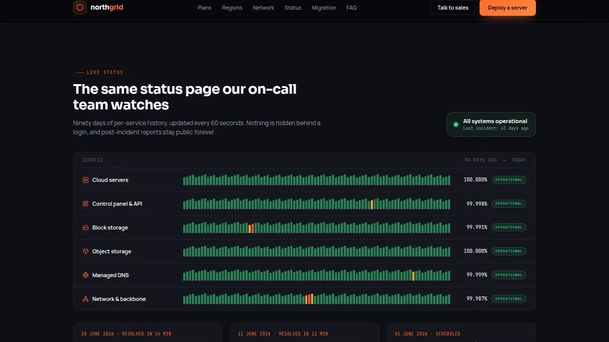
Task: Click the Control panel & API OPERATIONAL badge
Action: click(x=509, y=204)
